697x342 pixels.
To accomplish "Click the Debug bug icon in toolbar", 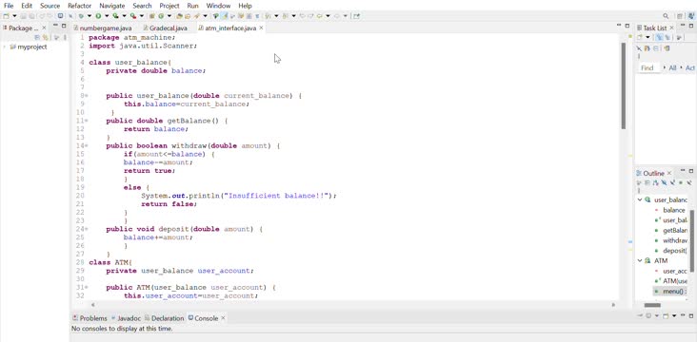I will point(81,16).
